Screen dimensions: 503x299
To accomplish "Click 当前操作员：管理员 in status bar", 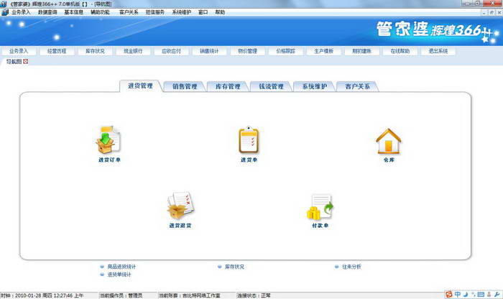I will pyautogui.click(x=121, y=295).
